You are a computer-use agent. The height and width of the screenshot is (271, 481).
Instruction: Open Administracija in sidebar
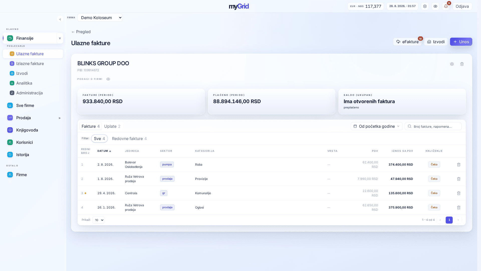[33, 93]
